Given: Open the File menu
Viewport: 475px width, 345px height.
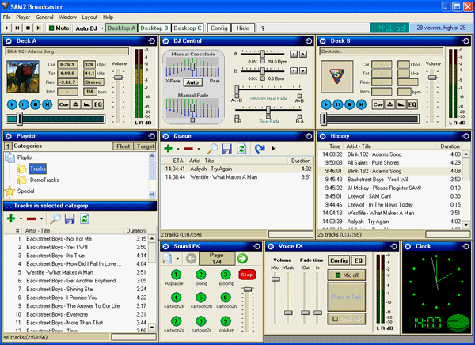Looking at the screenshot, I should tap(6, 17).
